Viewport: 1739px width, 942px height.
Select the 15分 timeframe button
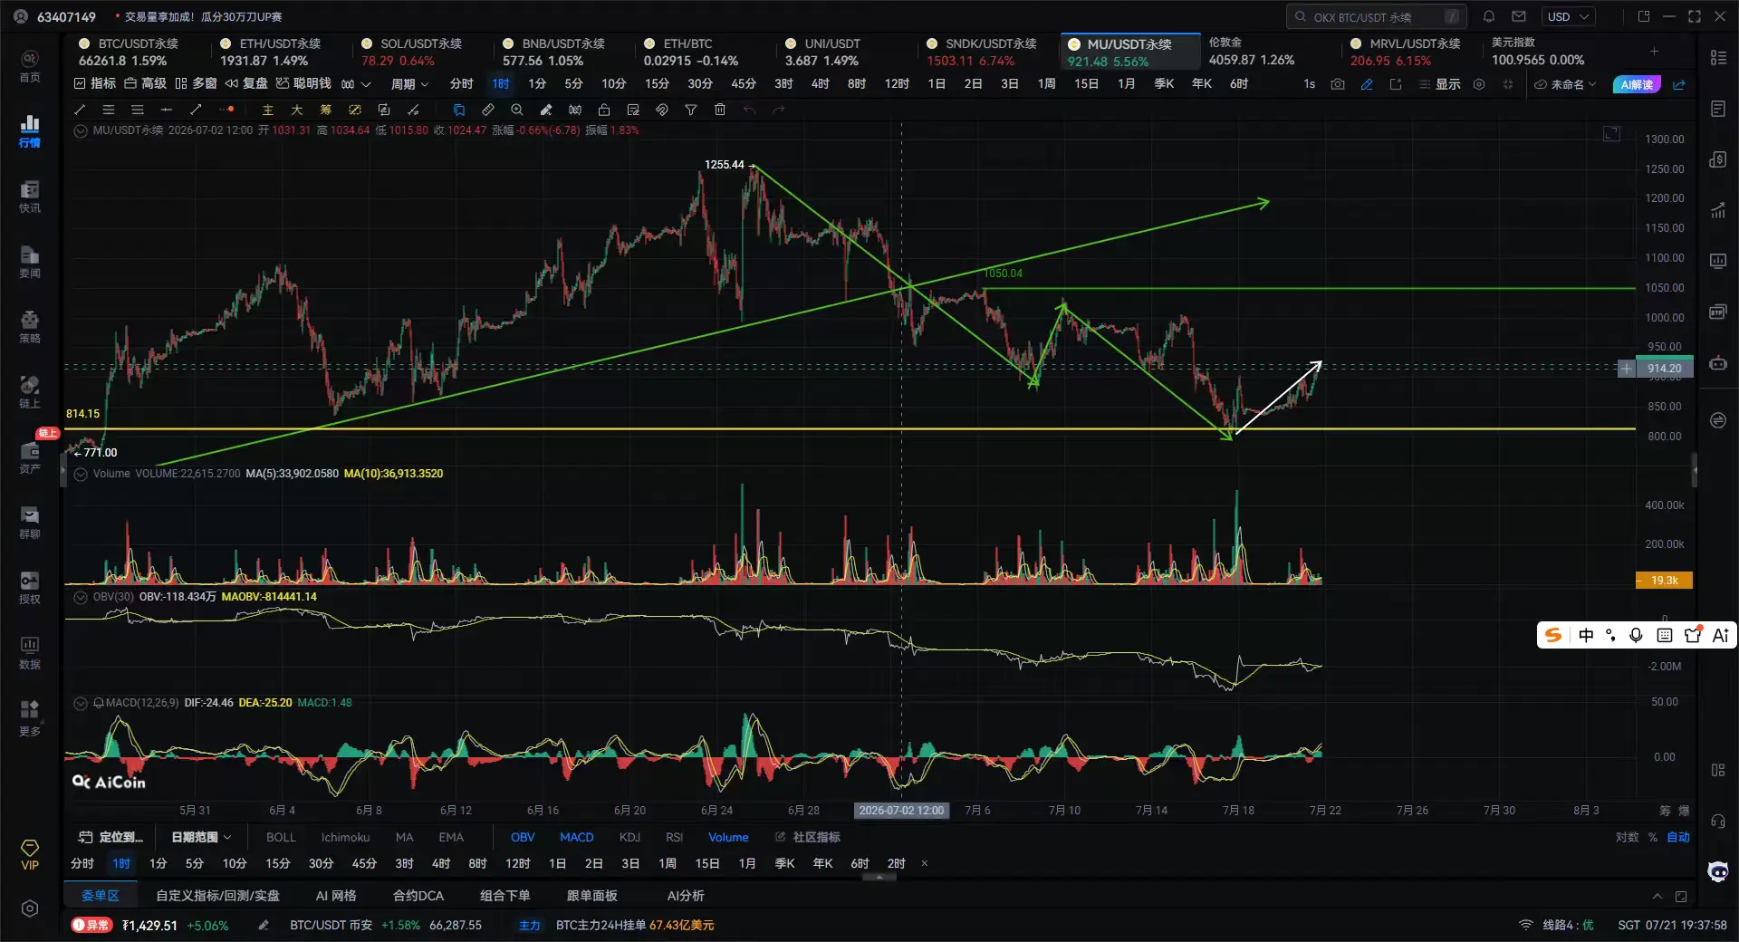click(657, 84)
